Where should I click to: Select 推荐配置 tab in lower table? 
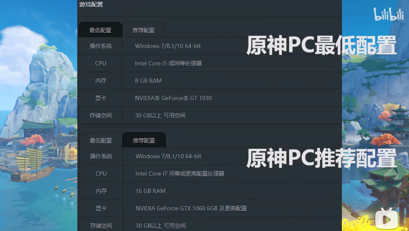(144, 140)
